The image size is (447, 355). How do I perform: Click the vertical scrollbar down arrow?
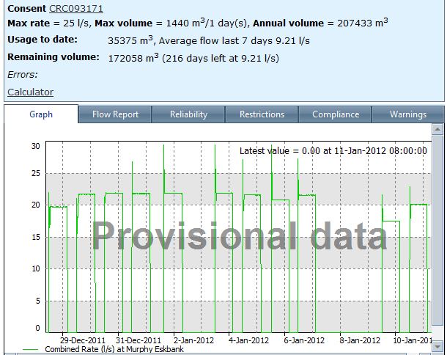437,347
